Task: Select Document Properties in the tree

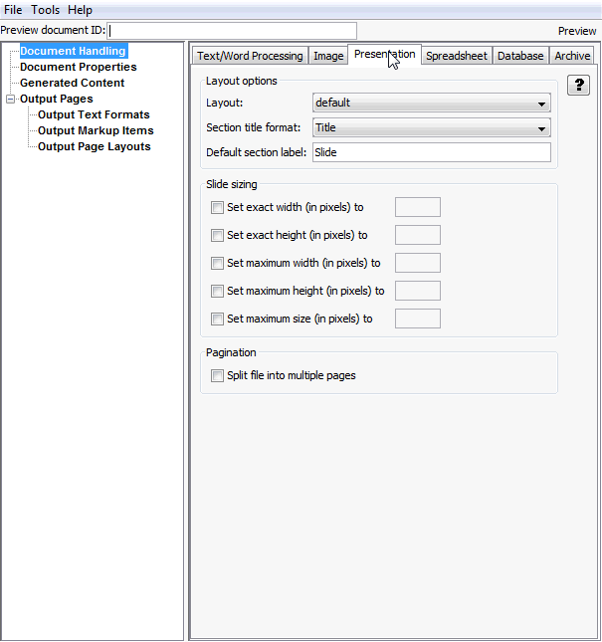Action: (79, 67)
